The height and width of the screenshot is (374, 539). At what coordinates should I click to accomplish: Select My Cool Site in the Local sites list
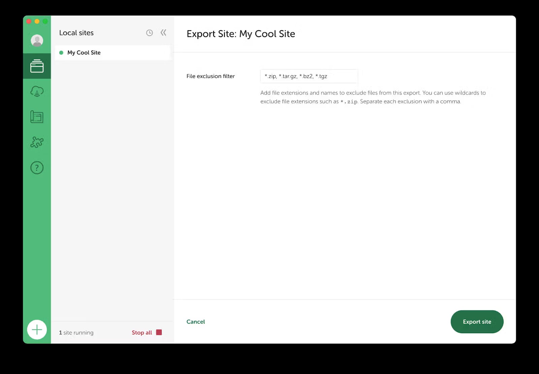(84, 52)
